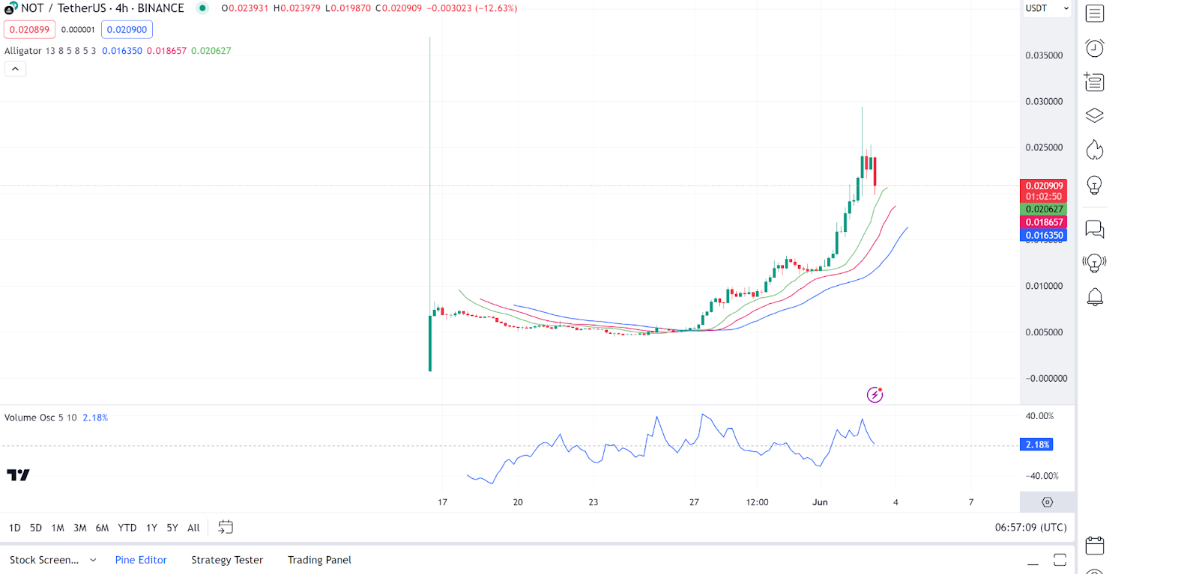Select the 3M time range
This screenshot has height=574, width=1199.
[x=80, y=528]
